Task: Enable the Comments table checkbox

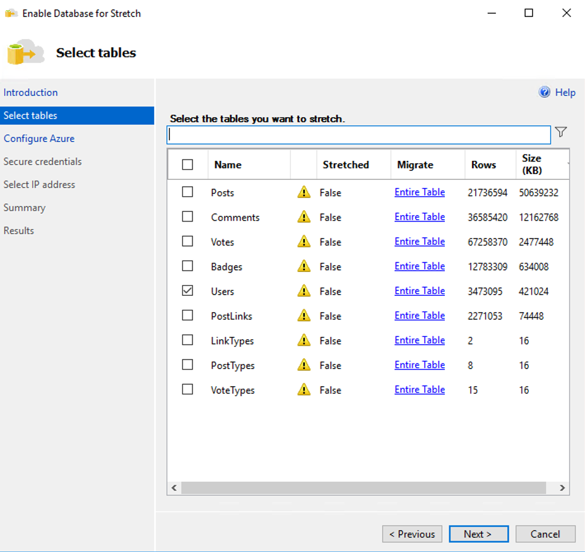Action: coord(187,216)
